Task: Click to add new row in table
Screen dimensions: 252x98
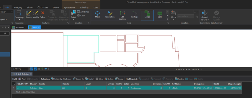Action: click(26, 92)
